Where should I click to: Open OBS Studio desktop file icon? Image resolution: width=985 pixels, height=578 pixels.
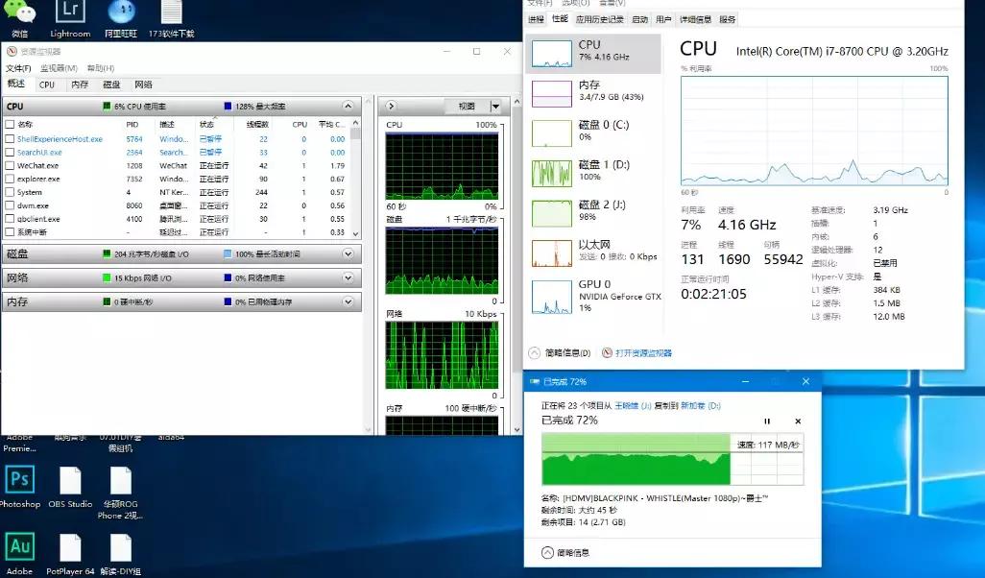70,481
